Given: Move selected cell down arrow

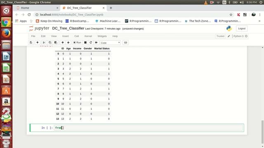Looking at the screenshot, I should coord(68,43).
